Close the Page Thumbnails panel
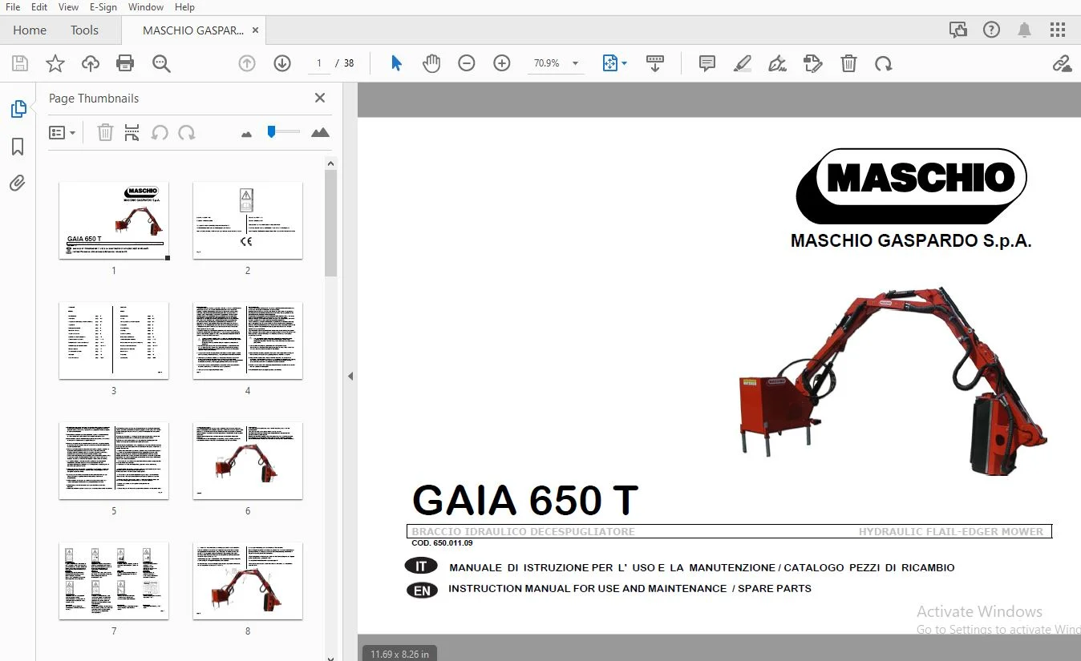Viewport: 1081px width, 661px height. [x=320, y=98]
